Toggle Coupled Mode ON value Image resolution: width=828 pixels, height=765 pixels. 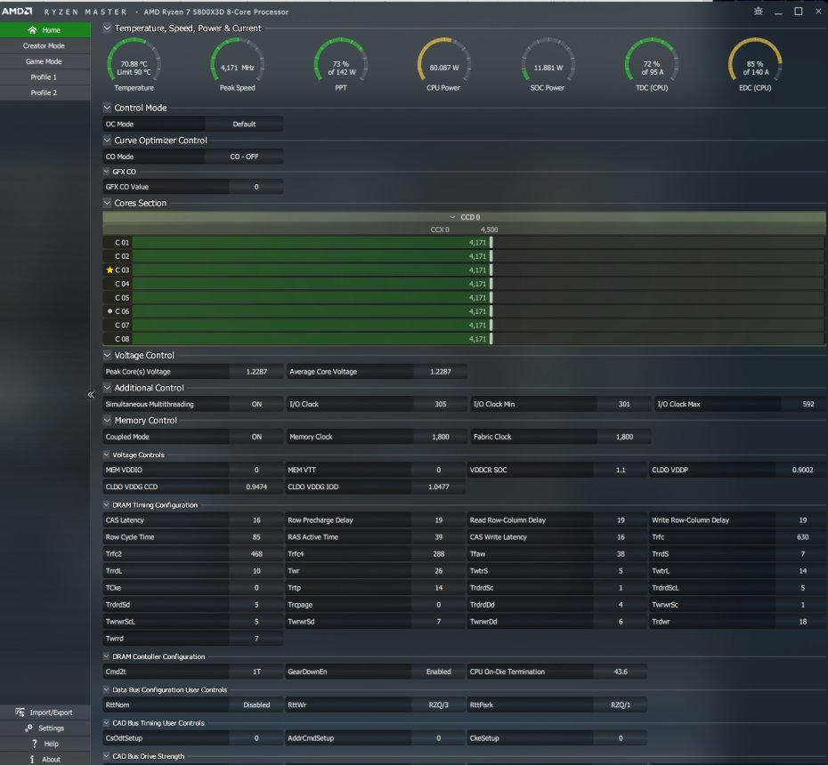tap(256, 437)
